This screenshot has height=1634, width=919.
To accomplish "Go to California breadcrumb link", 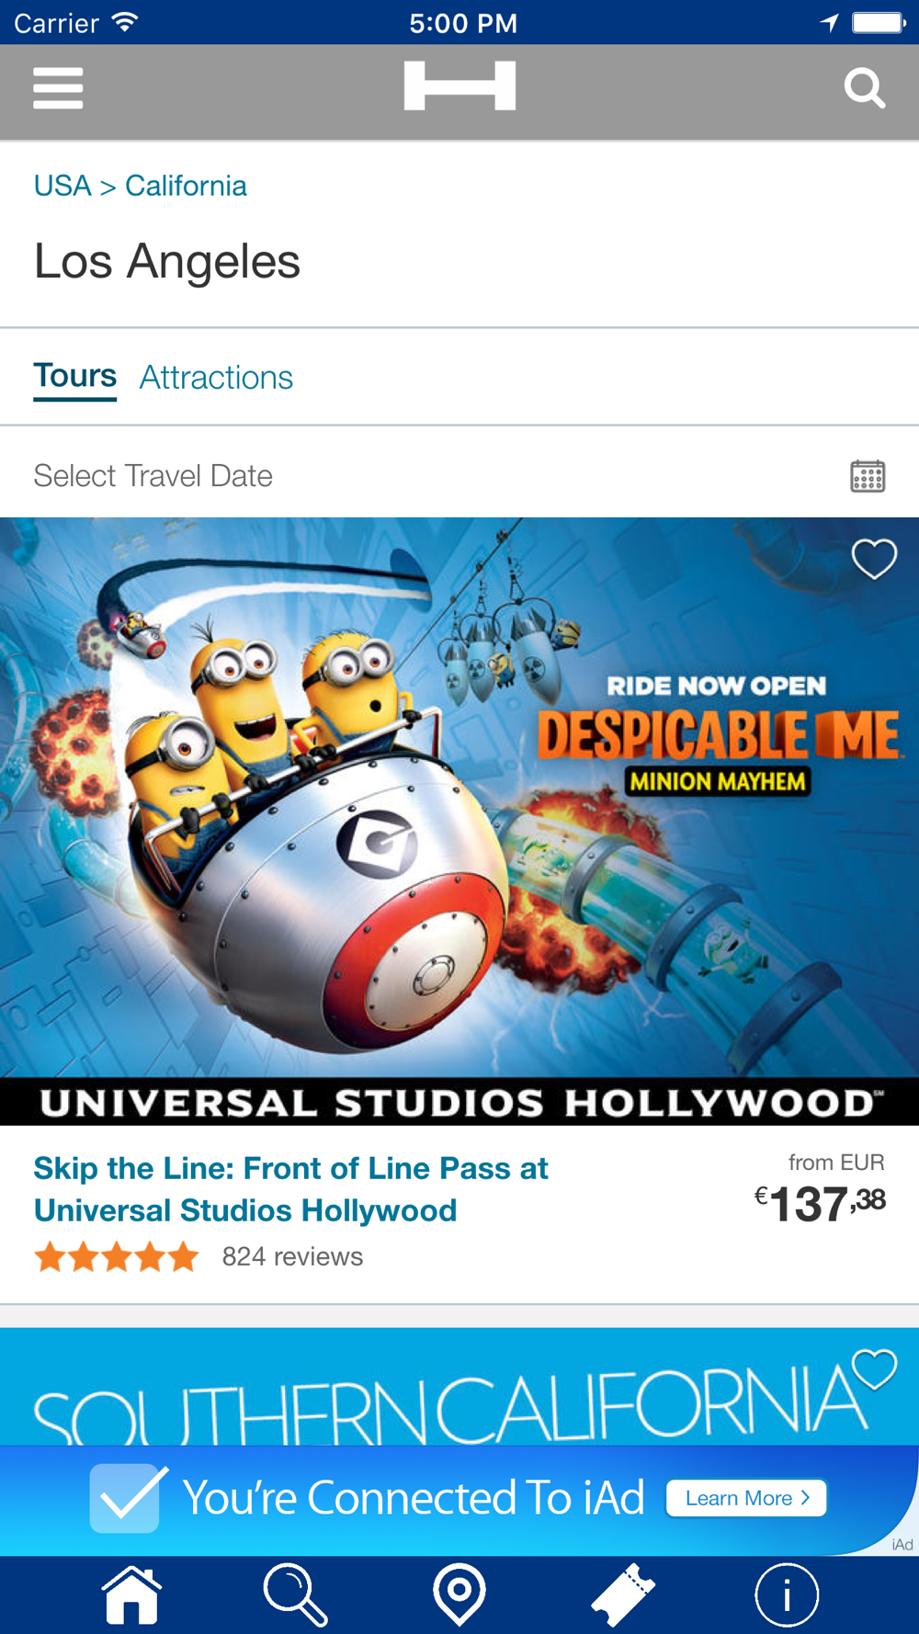I will (186, 186).
